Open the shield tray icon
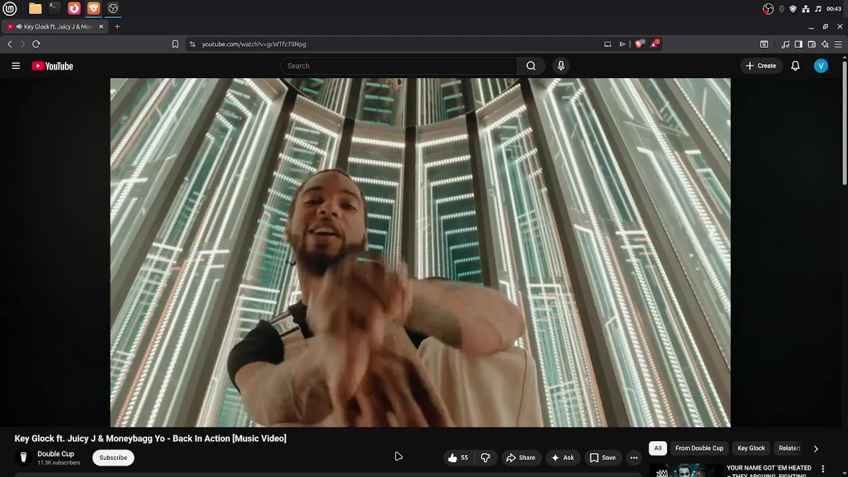 (793, 9)
